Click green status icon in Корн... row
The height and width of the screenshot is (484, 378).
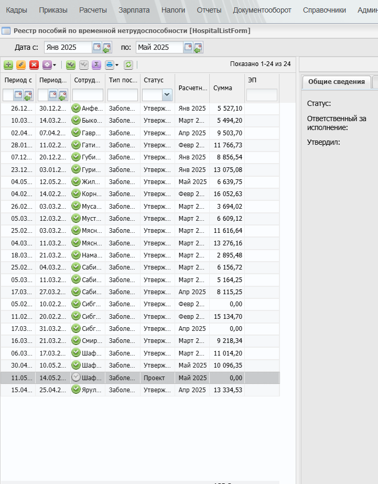76,194
